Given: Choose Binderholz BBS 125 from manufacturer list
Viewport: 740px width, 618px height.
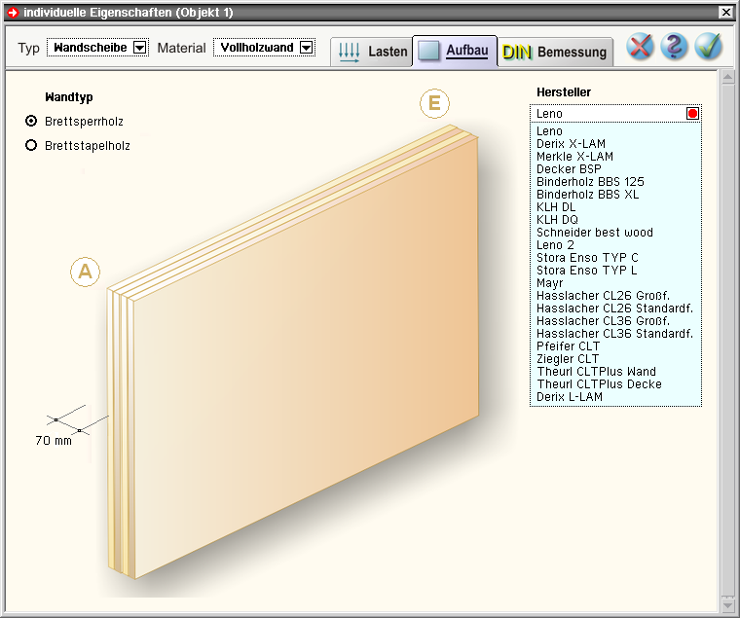Looking at the screenshot, I should [590, 182].
